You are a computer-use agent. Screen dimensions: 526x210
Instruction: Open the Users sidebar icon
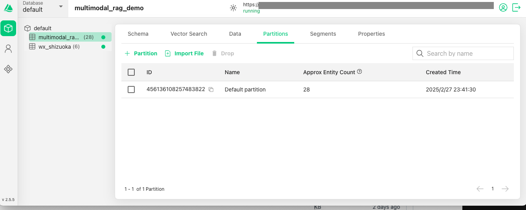pyautogui.click(x=8, y=49)
